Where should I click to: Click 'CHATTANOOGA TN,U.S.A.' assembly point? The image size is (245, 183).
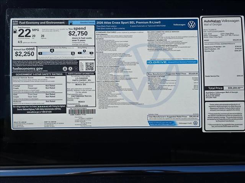click(82, 96)
